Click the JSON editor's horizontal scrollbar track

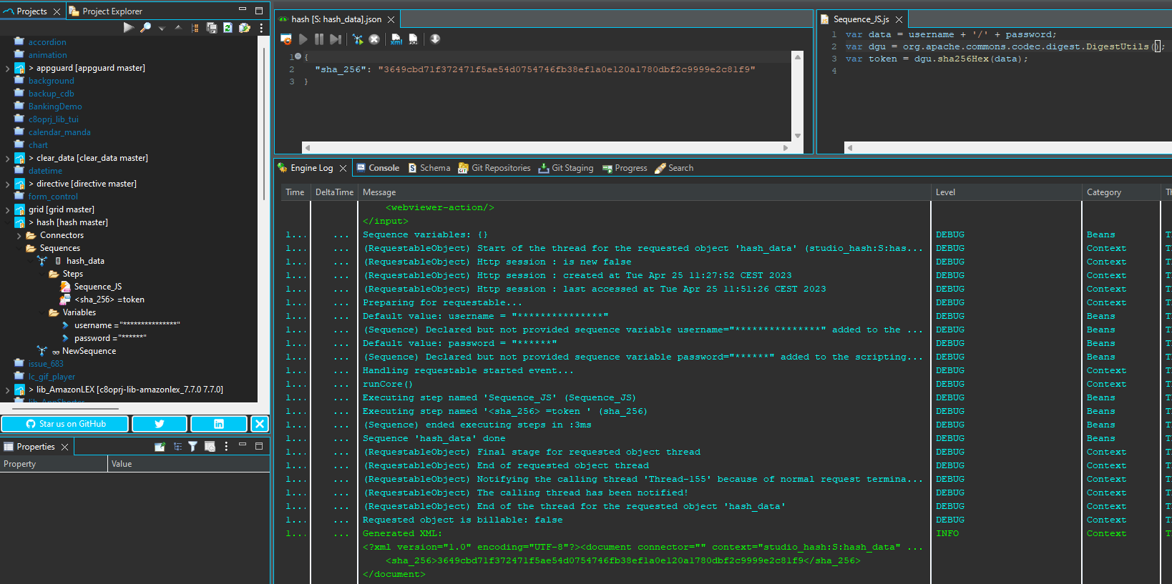(x=544, y=148)
